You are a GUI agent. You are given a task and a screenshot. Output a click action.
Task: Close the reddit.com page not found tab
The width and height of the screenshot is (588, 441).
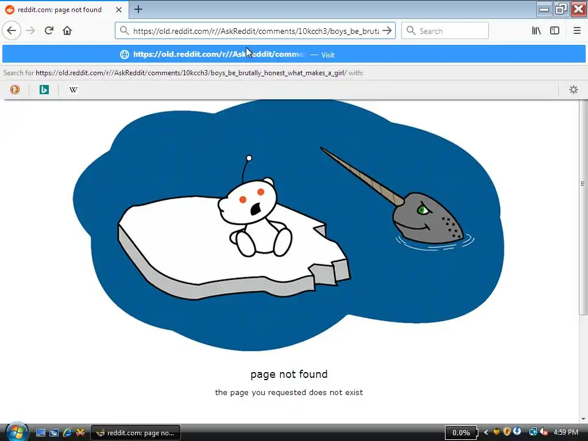(x=119, y=10)
